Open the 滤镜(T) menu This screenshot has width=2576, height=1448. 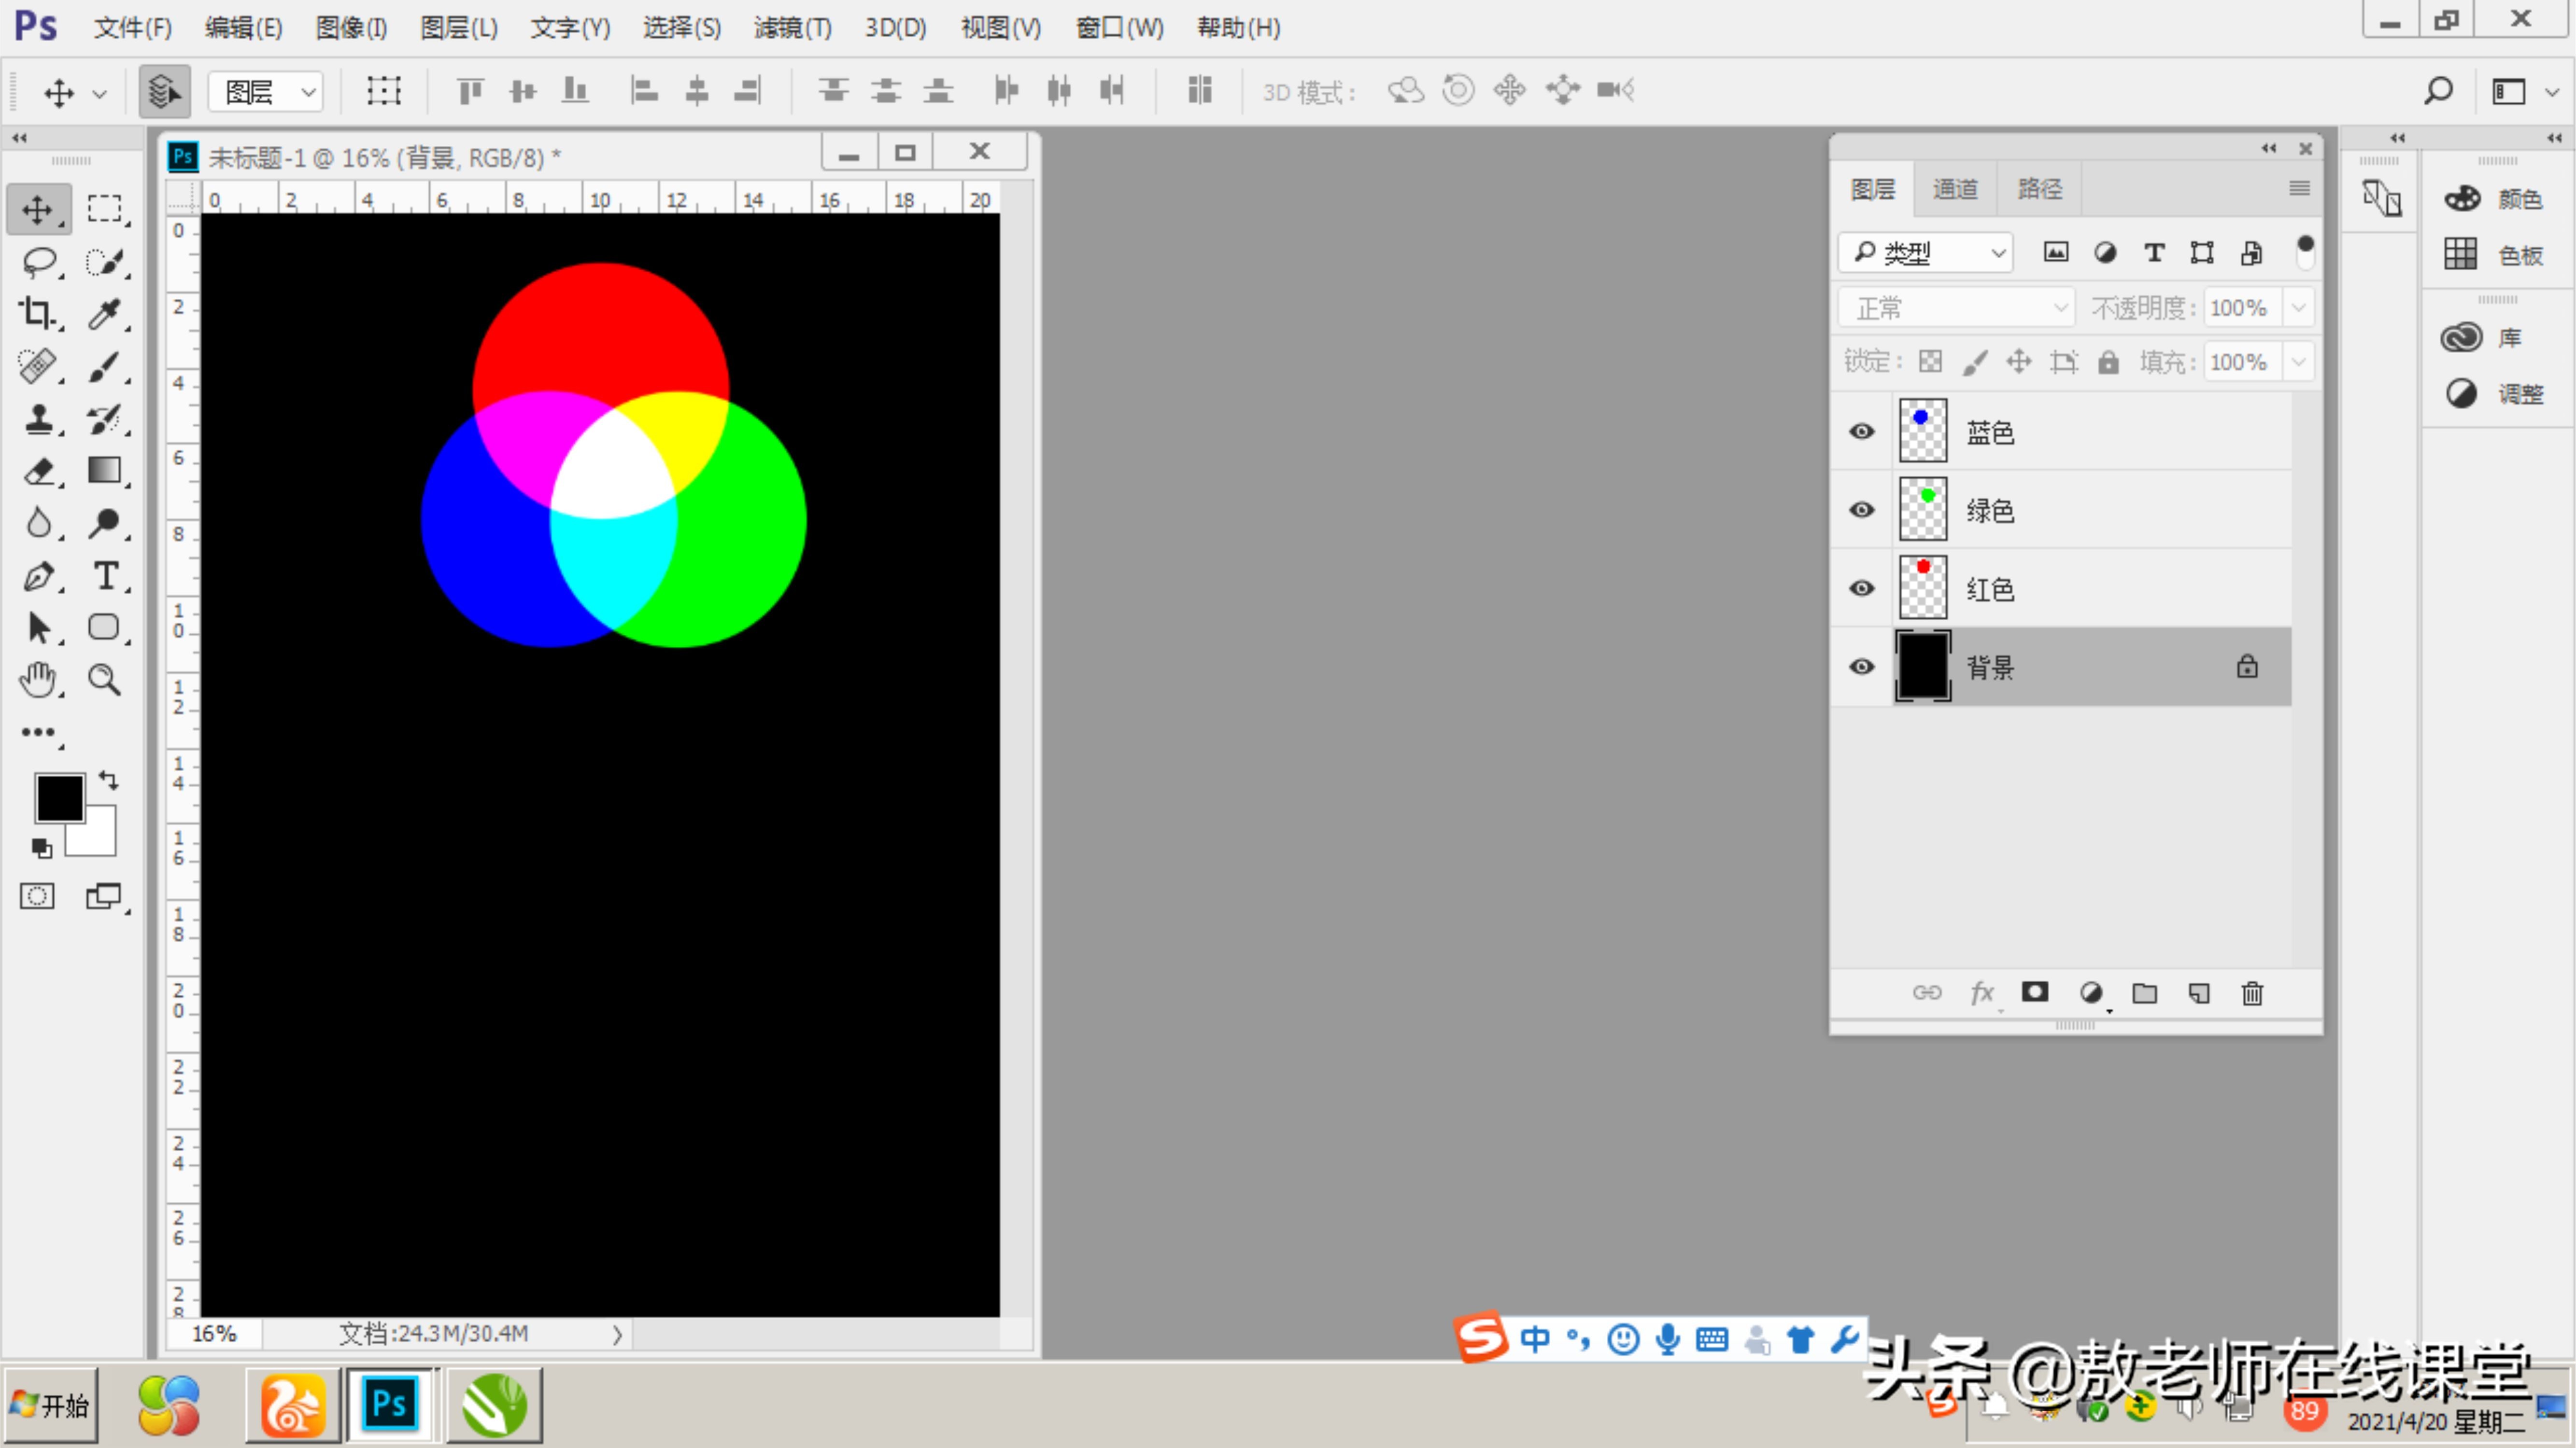click(x=792, y=28)
